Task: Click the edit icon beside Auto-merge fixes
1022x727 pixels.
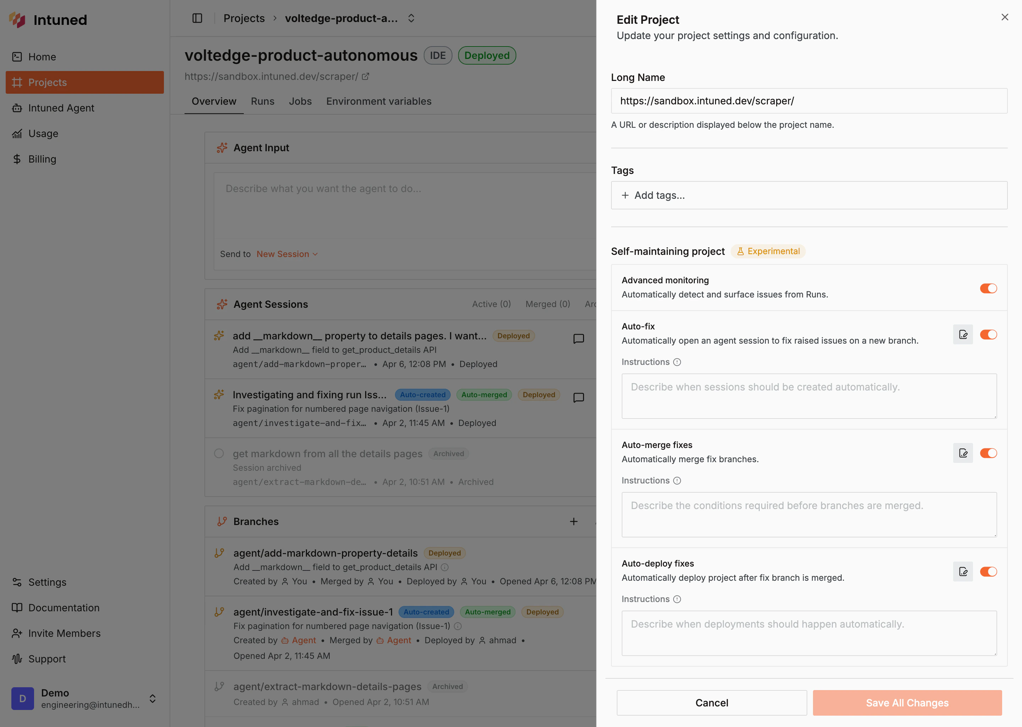Action: [x=963, y=453]
